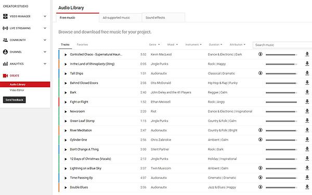Click attribution icon for River Meditation
The width and height of the screenshot is (312, 195).
coord(261,130)
